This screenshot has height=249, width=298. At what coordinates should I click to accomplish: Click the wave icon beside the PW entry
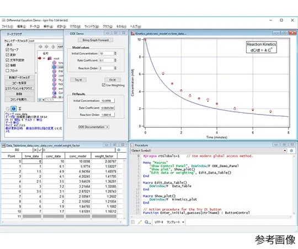point(54,71)
